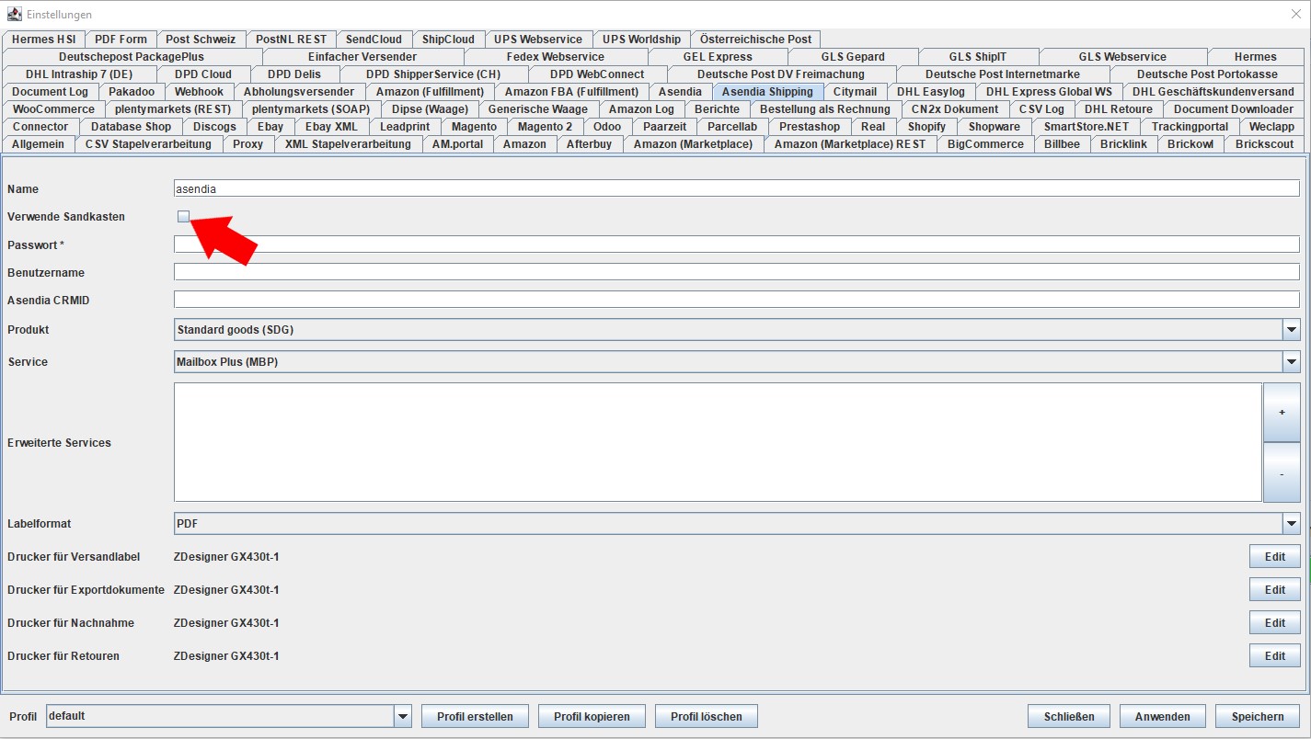The height and width of the screenshot is (739, 1311).
Task: Open the Fedex Webservice tab
Action: tap(555, 57)
